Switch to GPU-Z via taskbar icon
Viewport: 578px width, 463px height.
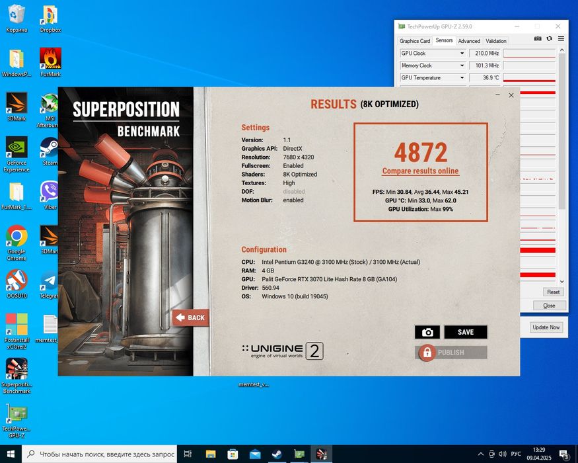[x=299, y=454]
